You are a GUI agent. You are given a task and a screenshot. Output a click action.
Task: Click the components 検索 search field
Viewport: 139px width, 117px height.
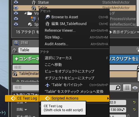pos(26,68)
